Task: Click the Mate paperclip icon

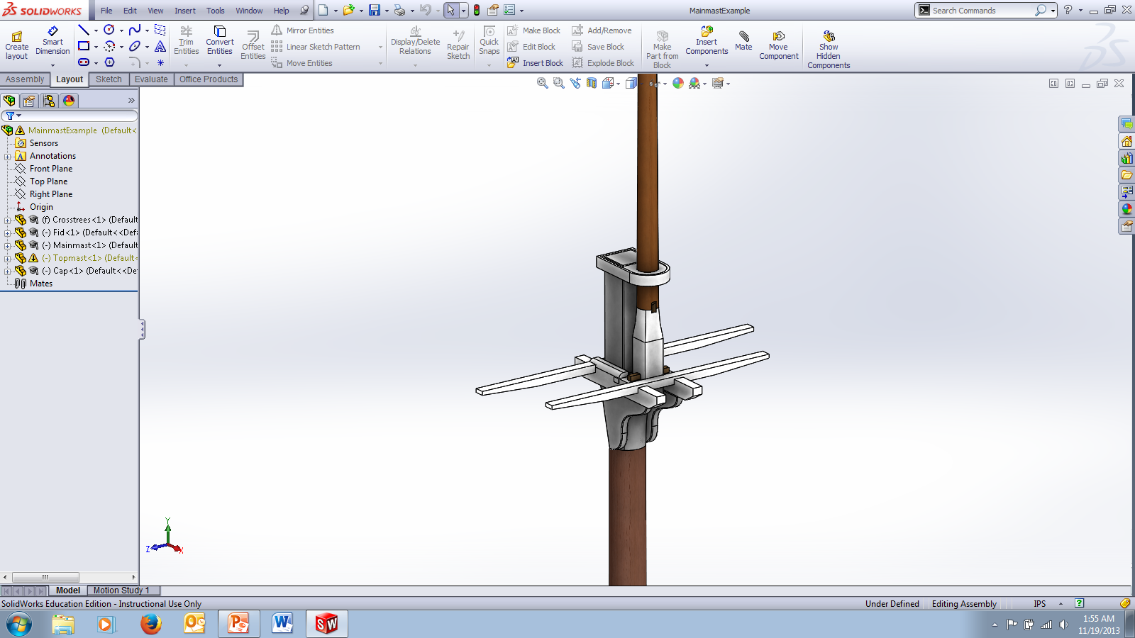Action: 743,36
